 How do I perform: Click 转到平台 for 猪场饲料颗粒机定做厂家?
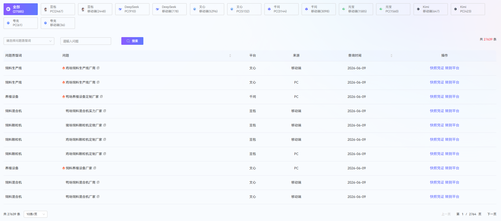pos(452,125)
